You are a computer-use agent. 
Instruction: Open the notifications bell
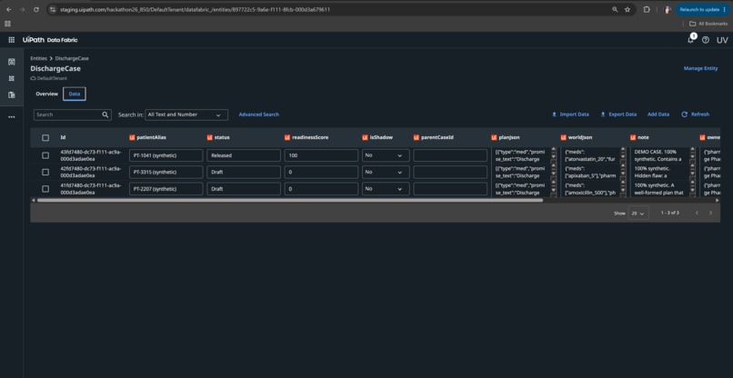(x=690, y=40)
